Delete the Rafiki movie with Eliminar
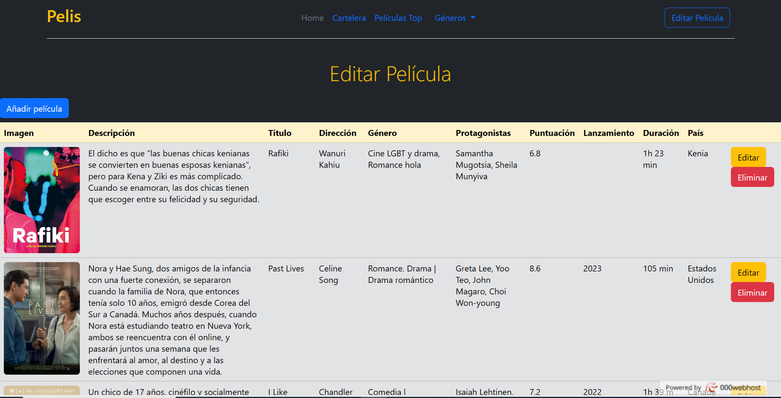The width and height of the screenshot is (781, 398). tap(752, 177)
